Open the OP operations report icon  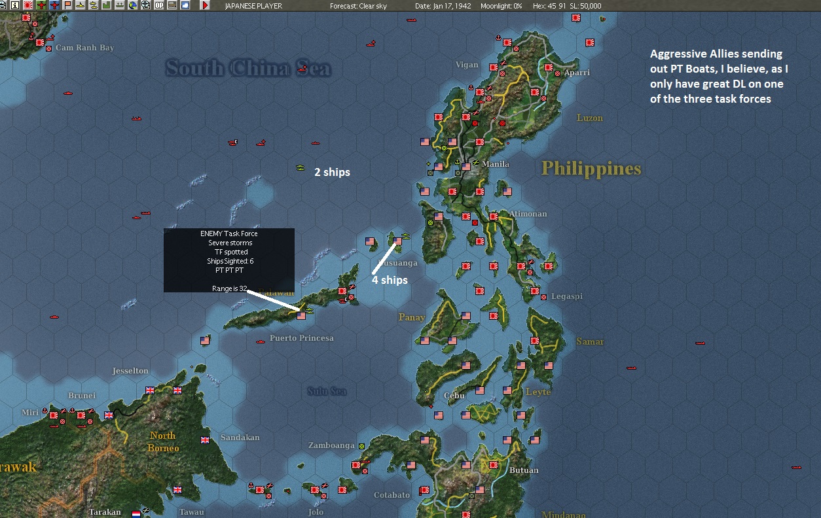click(x=159, y=5)
